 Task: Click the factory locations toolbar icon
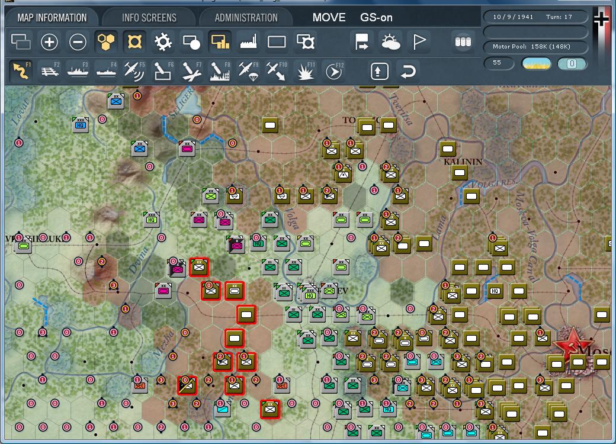click(248, 41)
